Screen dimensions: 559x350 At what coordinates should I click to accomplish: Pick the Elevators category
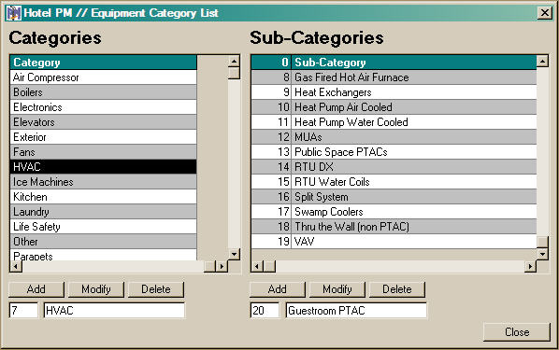(104, 122)
